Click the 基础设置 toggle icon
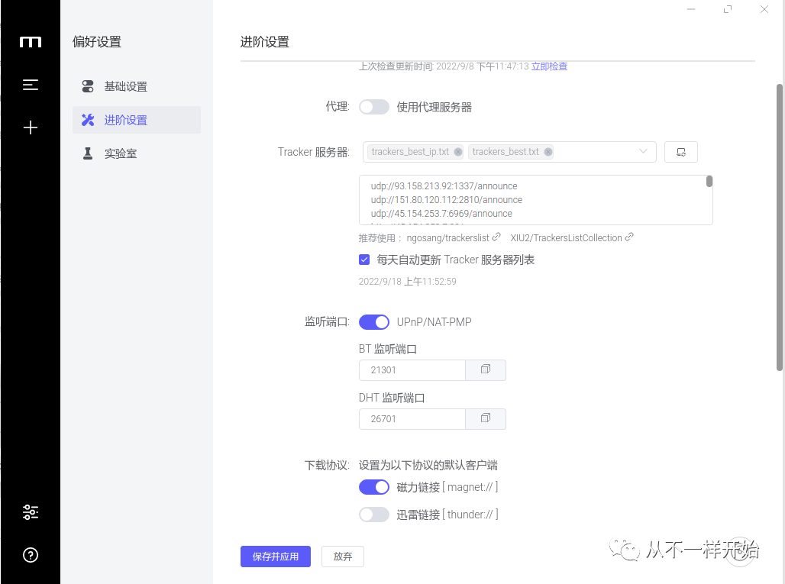Image resolution: width=785 pixels, height=584 pixels. 88,86
